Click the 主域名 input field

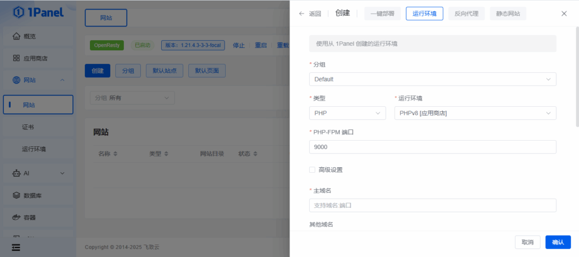pos(432,205)
